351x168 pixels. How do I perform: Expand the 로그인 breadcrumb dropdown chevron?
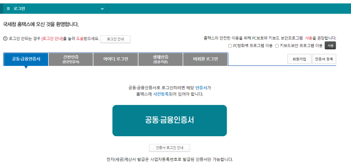click(x=102, y=9)
